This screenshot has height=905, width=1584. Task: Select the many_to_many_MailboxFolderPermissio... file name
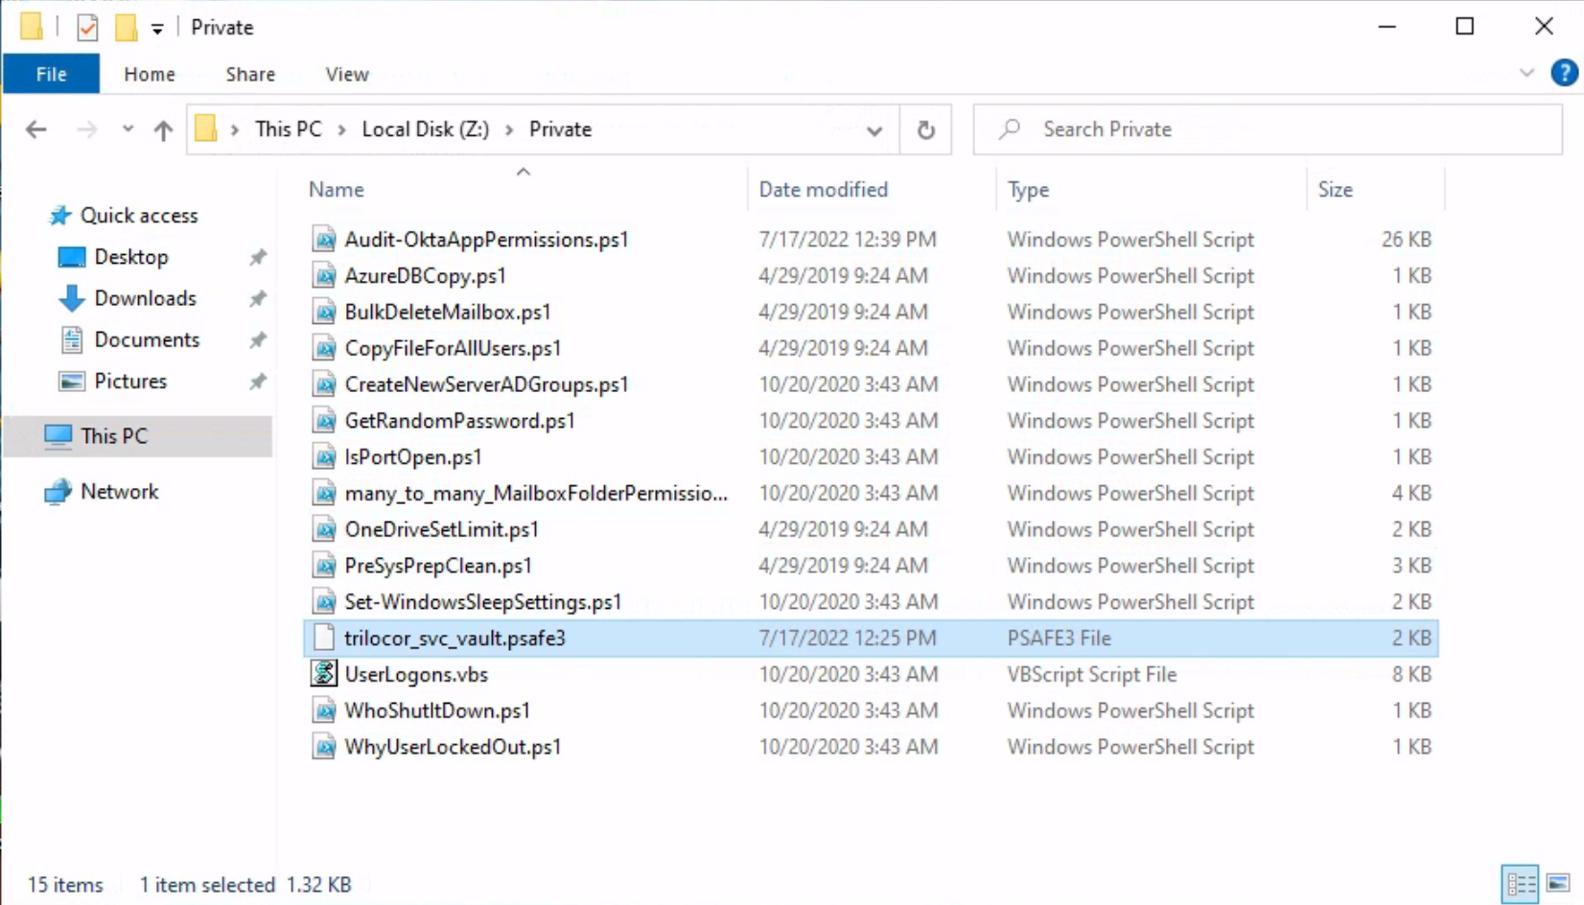pos(536,494)
